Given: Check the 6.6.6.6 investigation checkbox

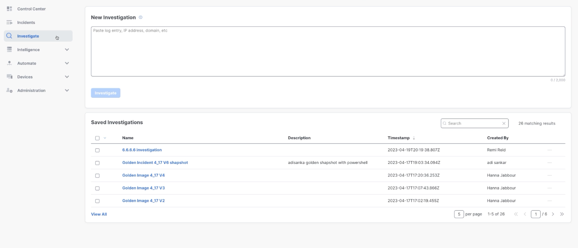Looking at the screenshot, I should [97, 150].
